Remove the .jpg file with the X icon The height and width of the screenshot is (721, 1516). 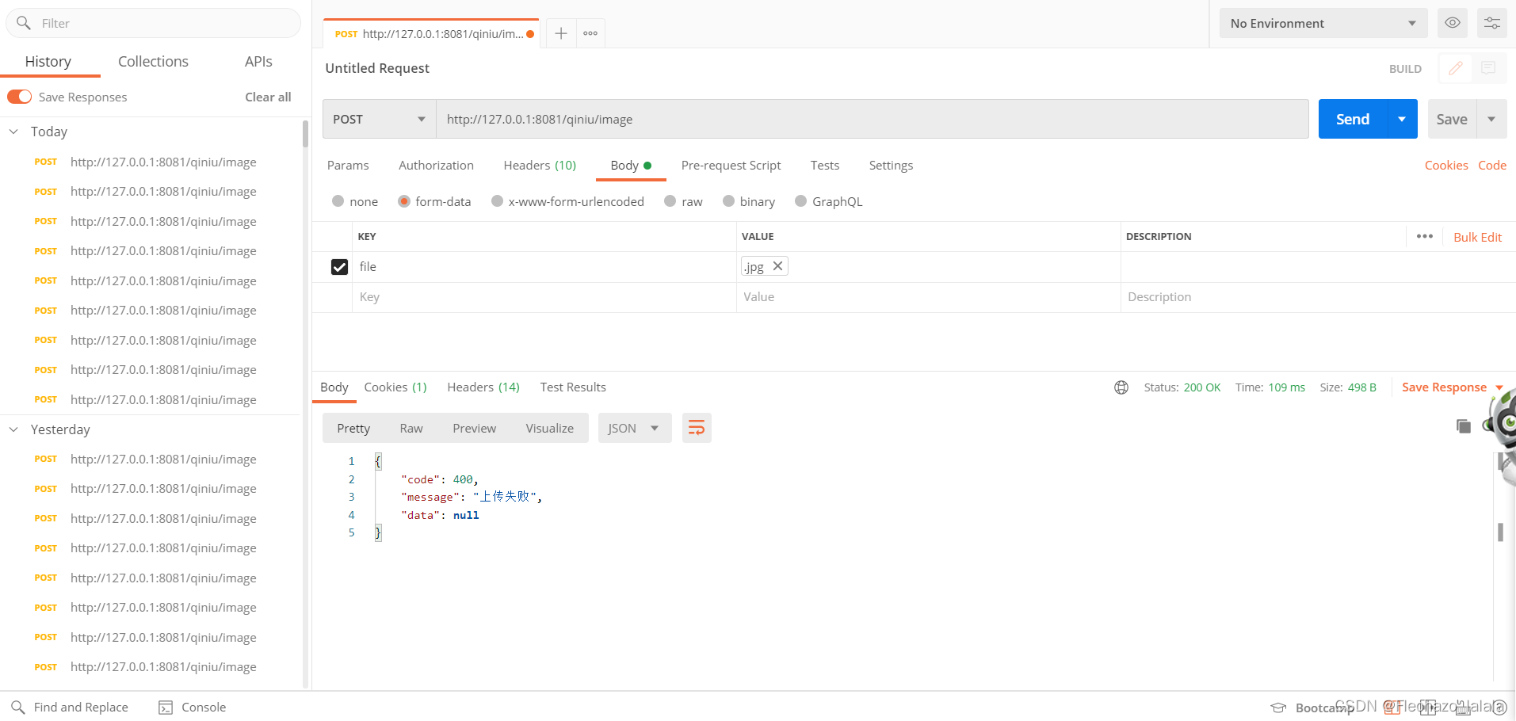pyautogui.click(x=778, y=266)
